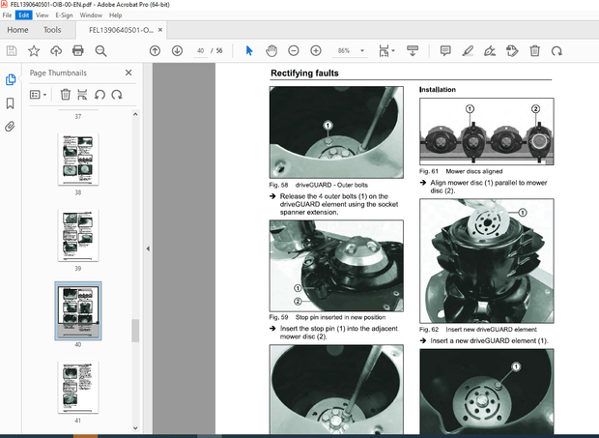The height and width of the screenshot is (438, 599).
Task: Open zoom level dropdown arrow
Action: click(362, 51)
